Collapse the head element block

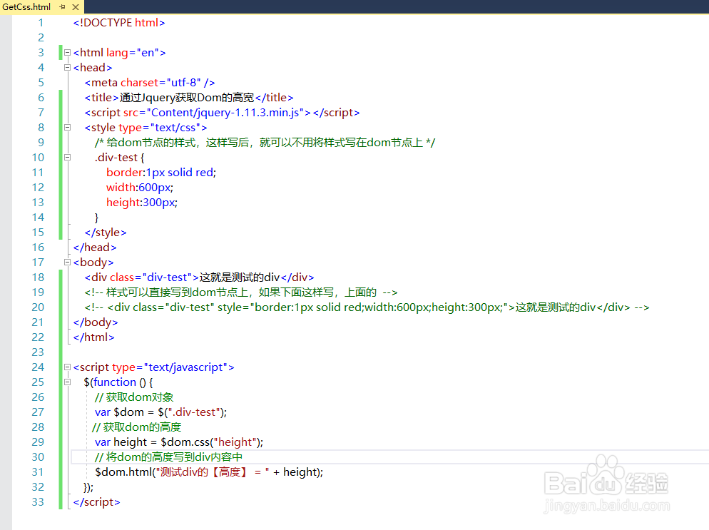[67, 67]
